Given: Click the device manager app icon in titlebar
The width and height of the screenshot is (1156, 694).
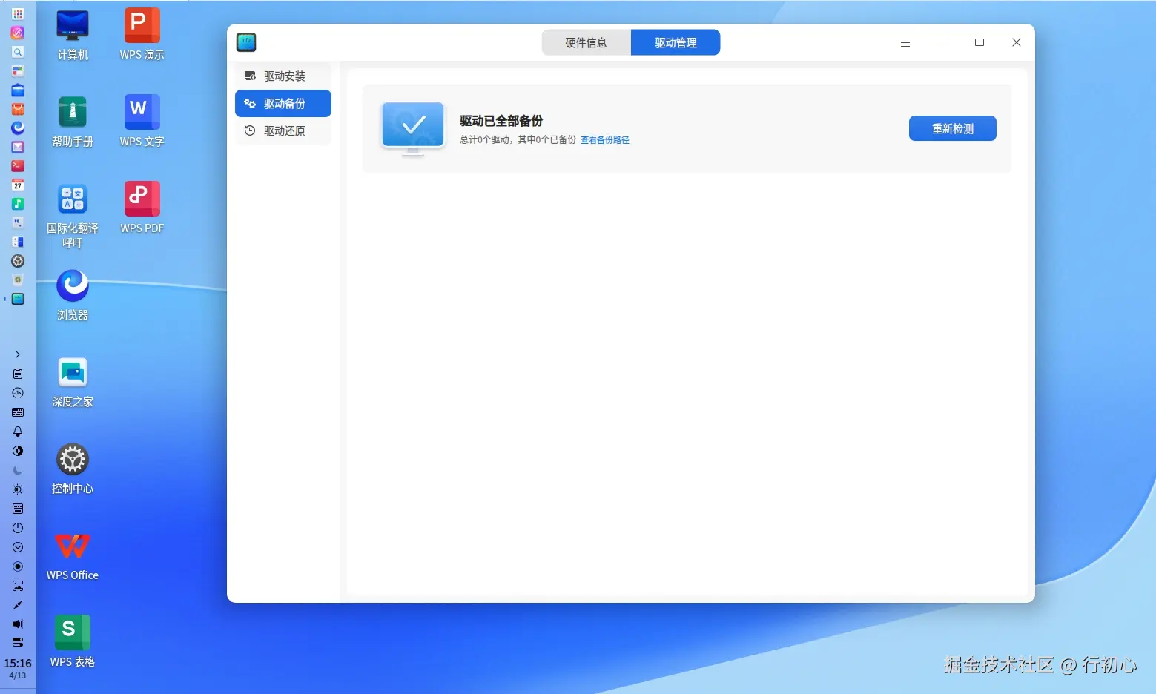Looking at the screenshot, I should pos(246,42).
